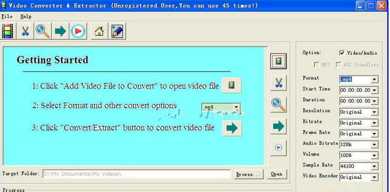Click the "Video Encoder" label
This screenshot has height=192, width=390.
coord(321,176)
